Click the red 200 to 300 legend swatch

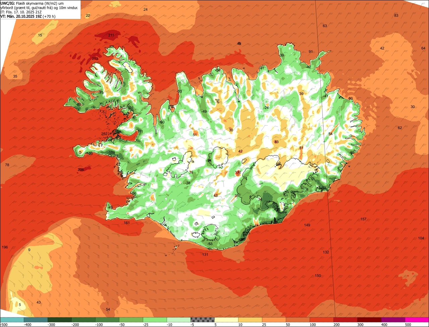[346, 320]
